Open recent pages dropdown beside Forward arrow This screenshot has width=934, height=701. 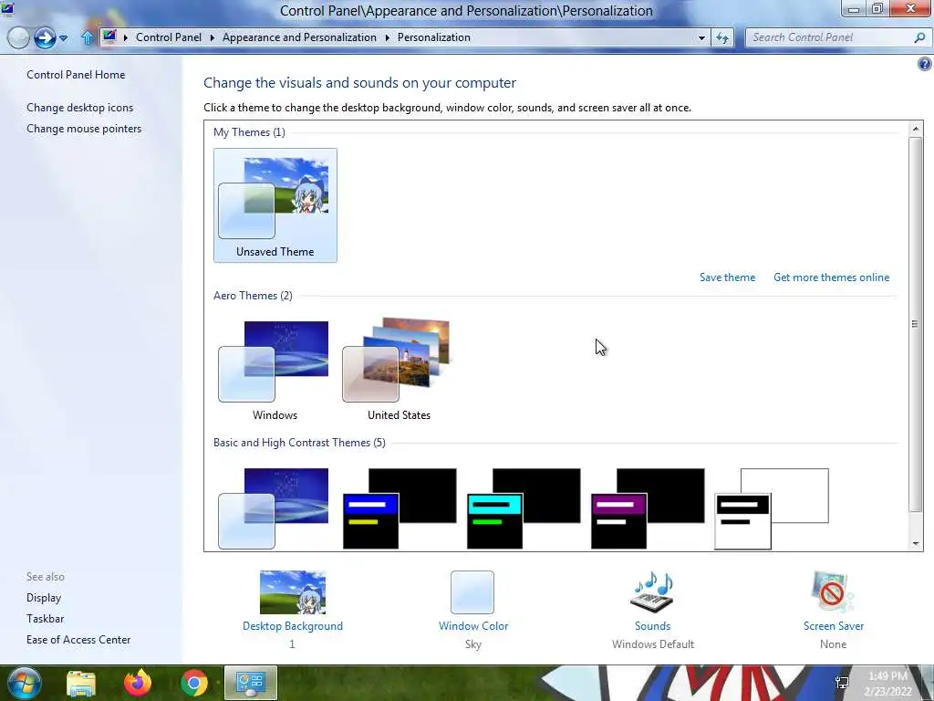(63, 38)
